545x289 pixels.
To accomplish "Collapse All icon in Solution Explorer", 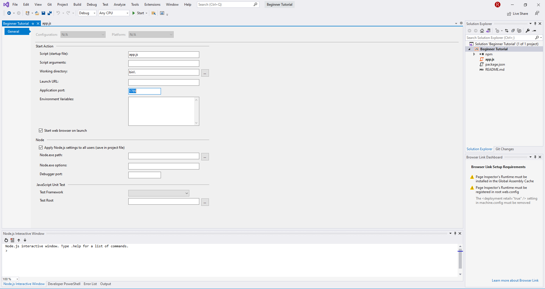I will coord(513,31).
